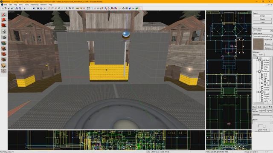The height and width of the screenshot is (153, 273).
Task: Click the Carve toolbar icon
Action: [x=34, y=8]
